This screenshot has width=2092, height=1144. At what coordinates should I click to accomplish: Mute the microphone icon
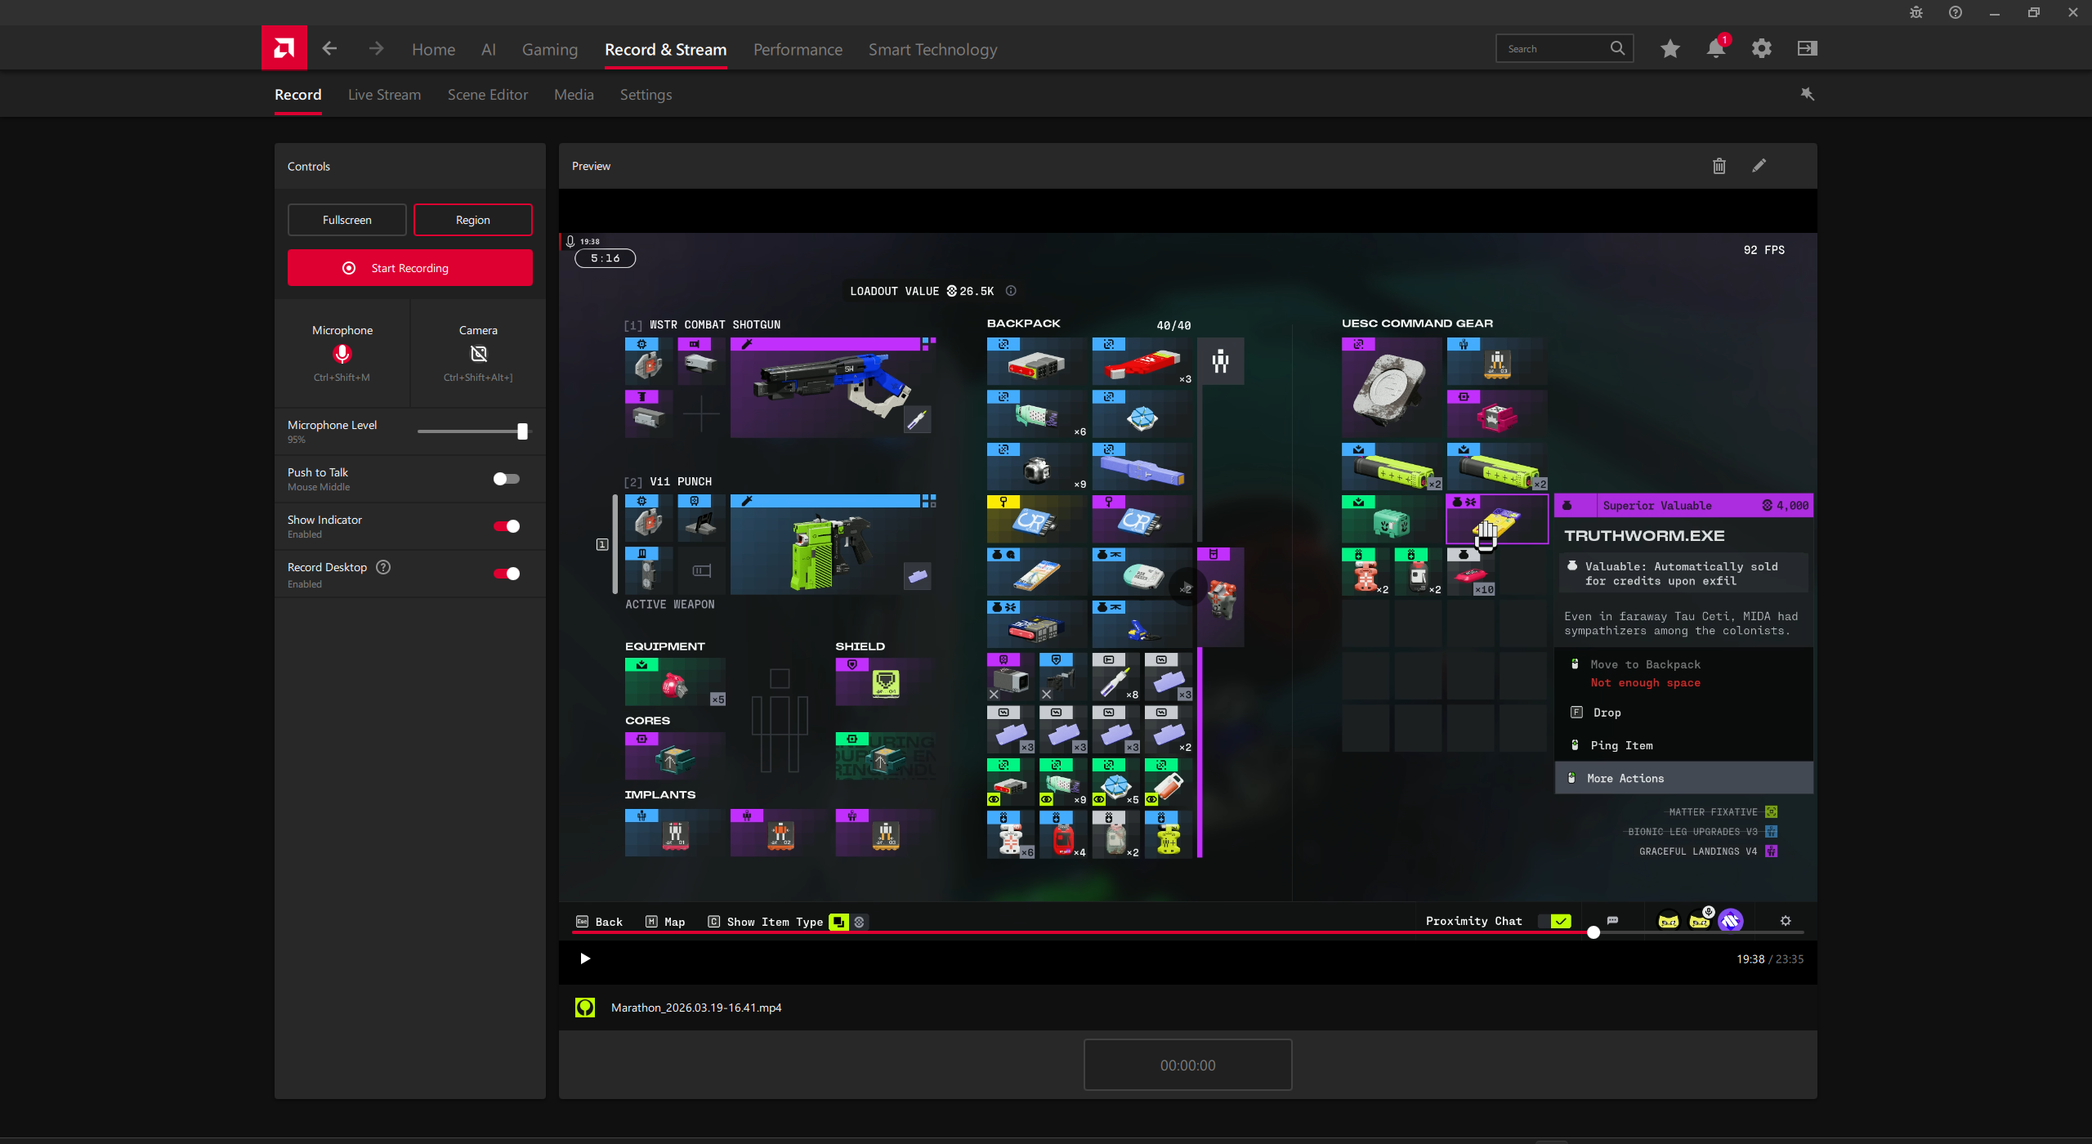click(x=342, y=354)
